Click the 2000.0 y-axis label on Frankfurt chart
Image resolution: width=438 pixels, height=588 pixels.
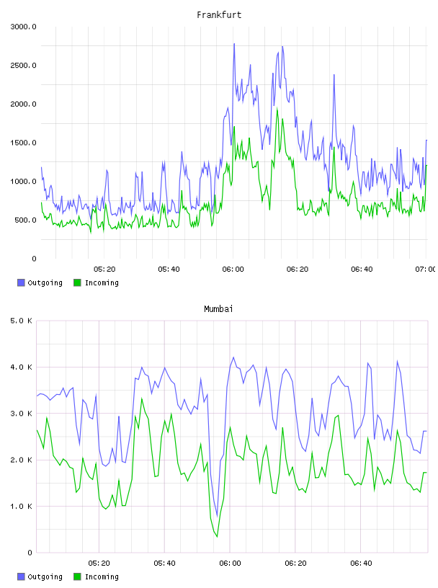(x=23, y=104)
